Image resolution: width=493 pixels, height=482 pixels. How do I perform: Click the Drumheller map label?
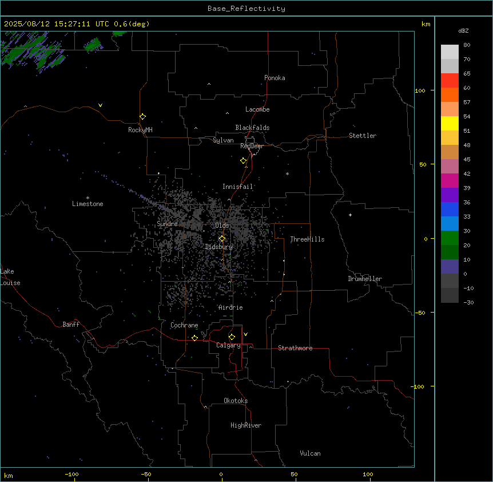click(x=365, y=279)
